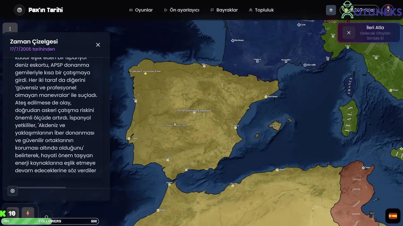Close the Zaman Çizelgesi panel
Image resolution: width=403 pixels, height=226 pixels.
point(98,45)
